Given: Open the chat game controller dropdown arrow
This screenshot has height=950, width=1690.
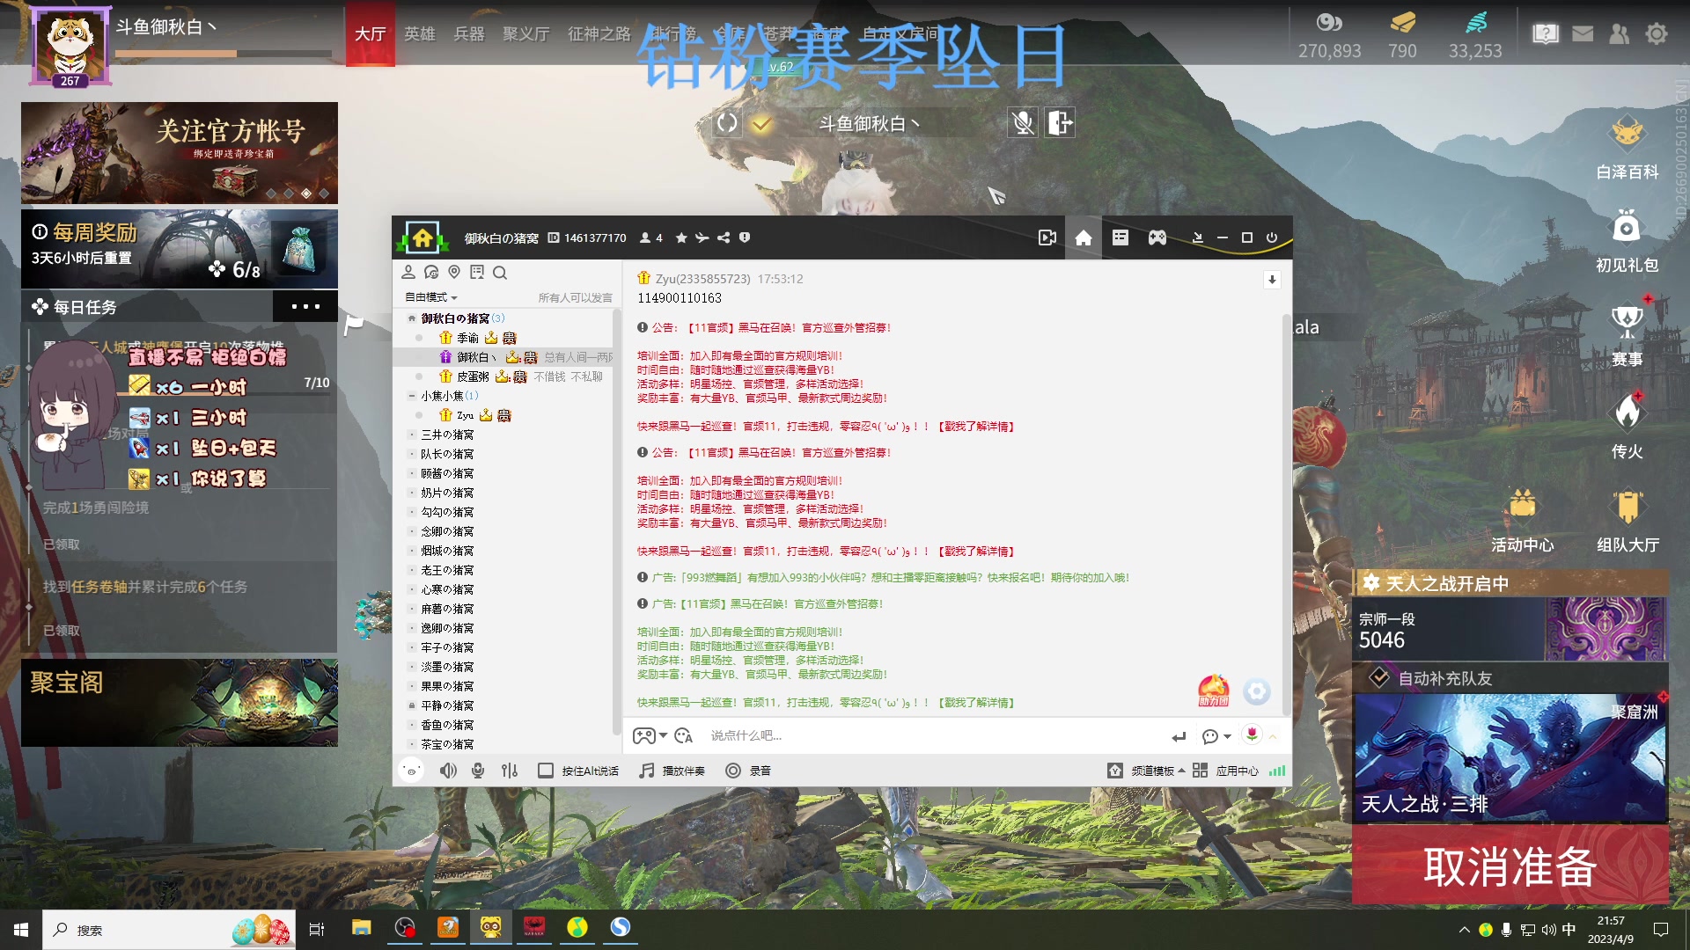Looking at the screenshot, I should (x=663, y=735).
